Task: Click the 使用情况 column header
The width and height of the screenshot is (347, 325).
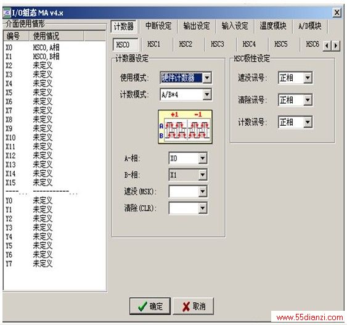Action: click(57, 36)
